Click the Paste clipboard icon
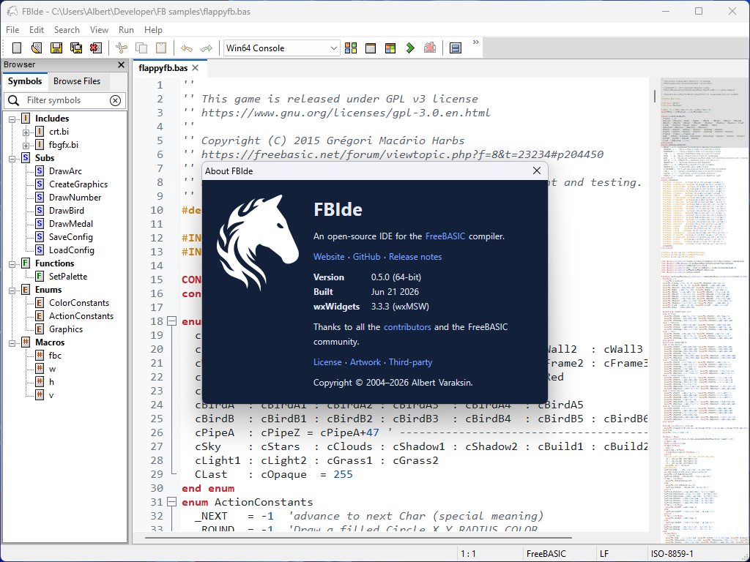The height and width of the screenshot is (562, 750). point(161,48)
